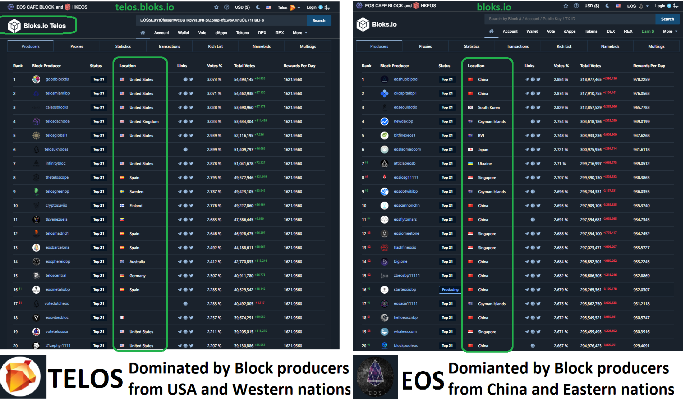690x404 pixels.
Task: Open the help question-mark in EOS header
Action: (x=576, y=6)
